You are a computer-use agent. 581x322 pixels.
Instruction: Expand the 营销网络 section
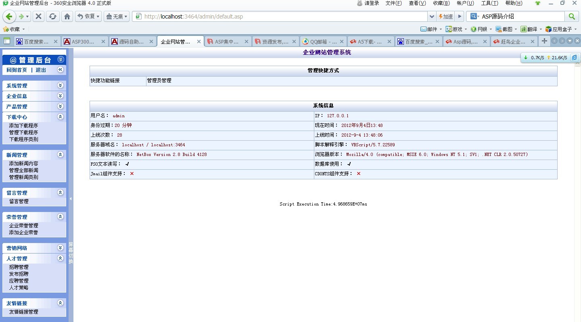click(x=61, y=248)
